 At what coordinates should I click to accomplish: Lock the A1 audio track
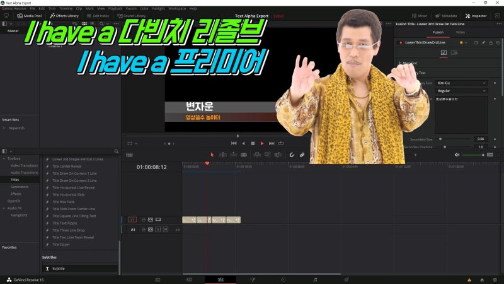tap(144, 230)
